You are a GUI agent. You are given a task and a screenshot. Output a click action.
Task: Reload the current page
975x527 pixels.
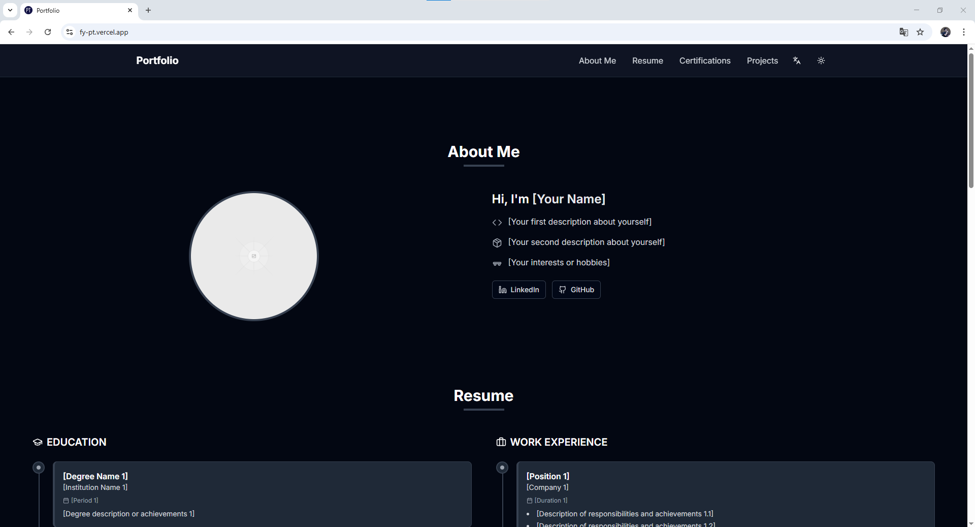point(47,32)
